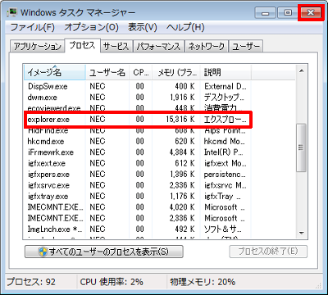Sort by the 説明 column header
Screen dimensions: 328x295
[x=225, y=72]
